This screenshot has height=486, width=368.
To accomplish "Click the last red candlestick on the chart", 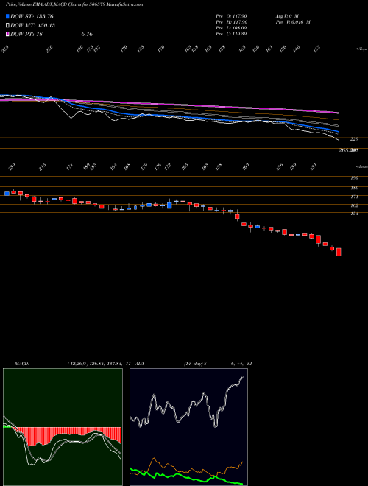I will click(339, 252).
